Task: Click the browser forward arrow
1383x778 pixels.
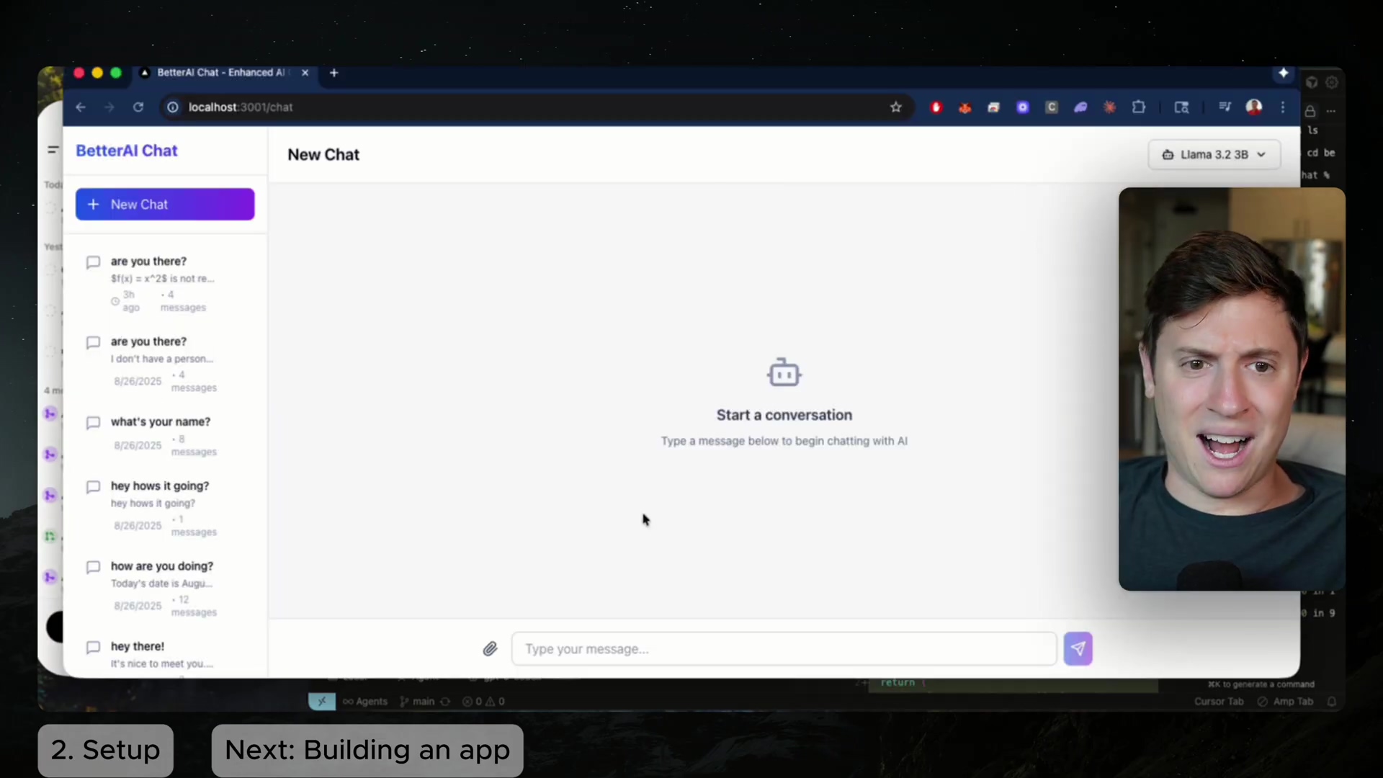Action: [109, 107]
